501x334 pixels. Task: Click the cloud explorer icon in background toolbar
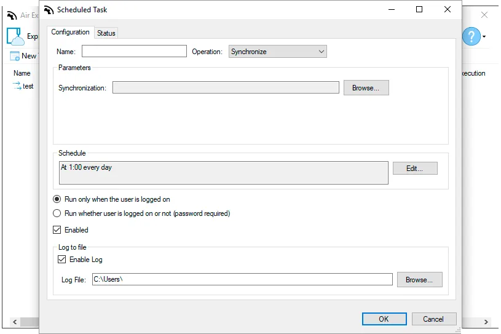tap(15, 36)
